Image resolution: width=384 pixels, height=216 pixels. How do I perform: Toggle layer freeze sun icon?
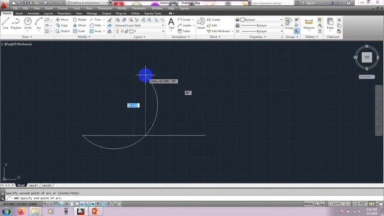tap(122, 31)
